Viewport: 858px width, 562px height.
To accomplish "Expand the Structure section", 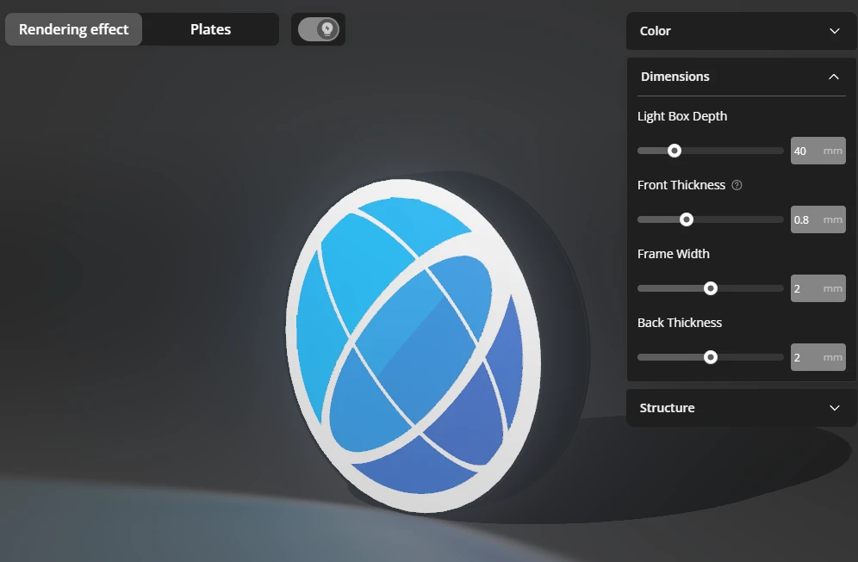I will pos(741,408).
